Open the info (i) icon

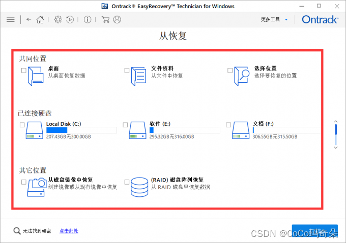(x=88, y=20)
